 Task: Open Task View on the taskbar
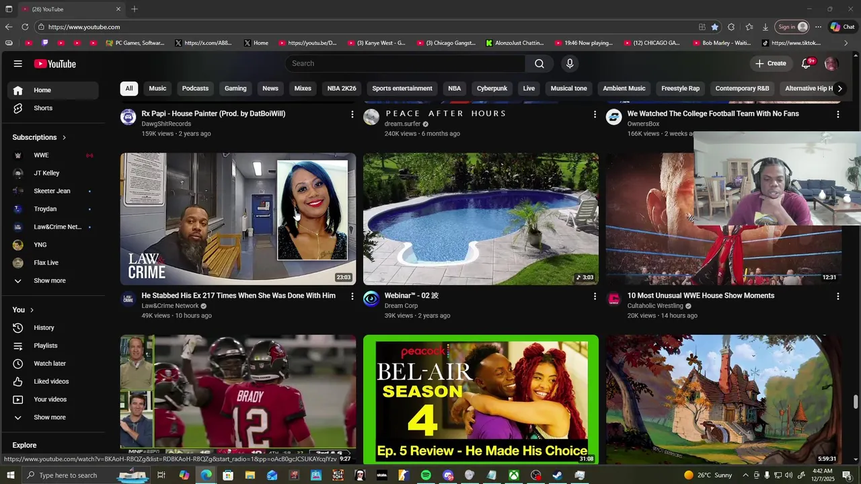[x=161, y=475]
